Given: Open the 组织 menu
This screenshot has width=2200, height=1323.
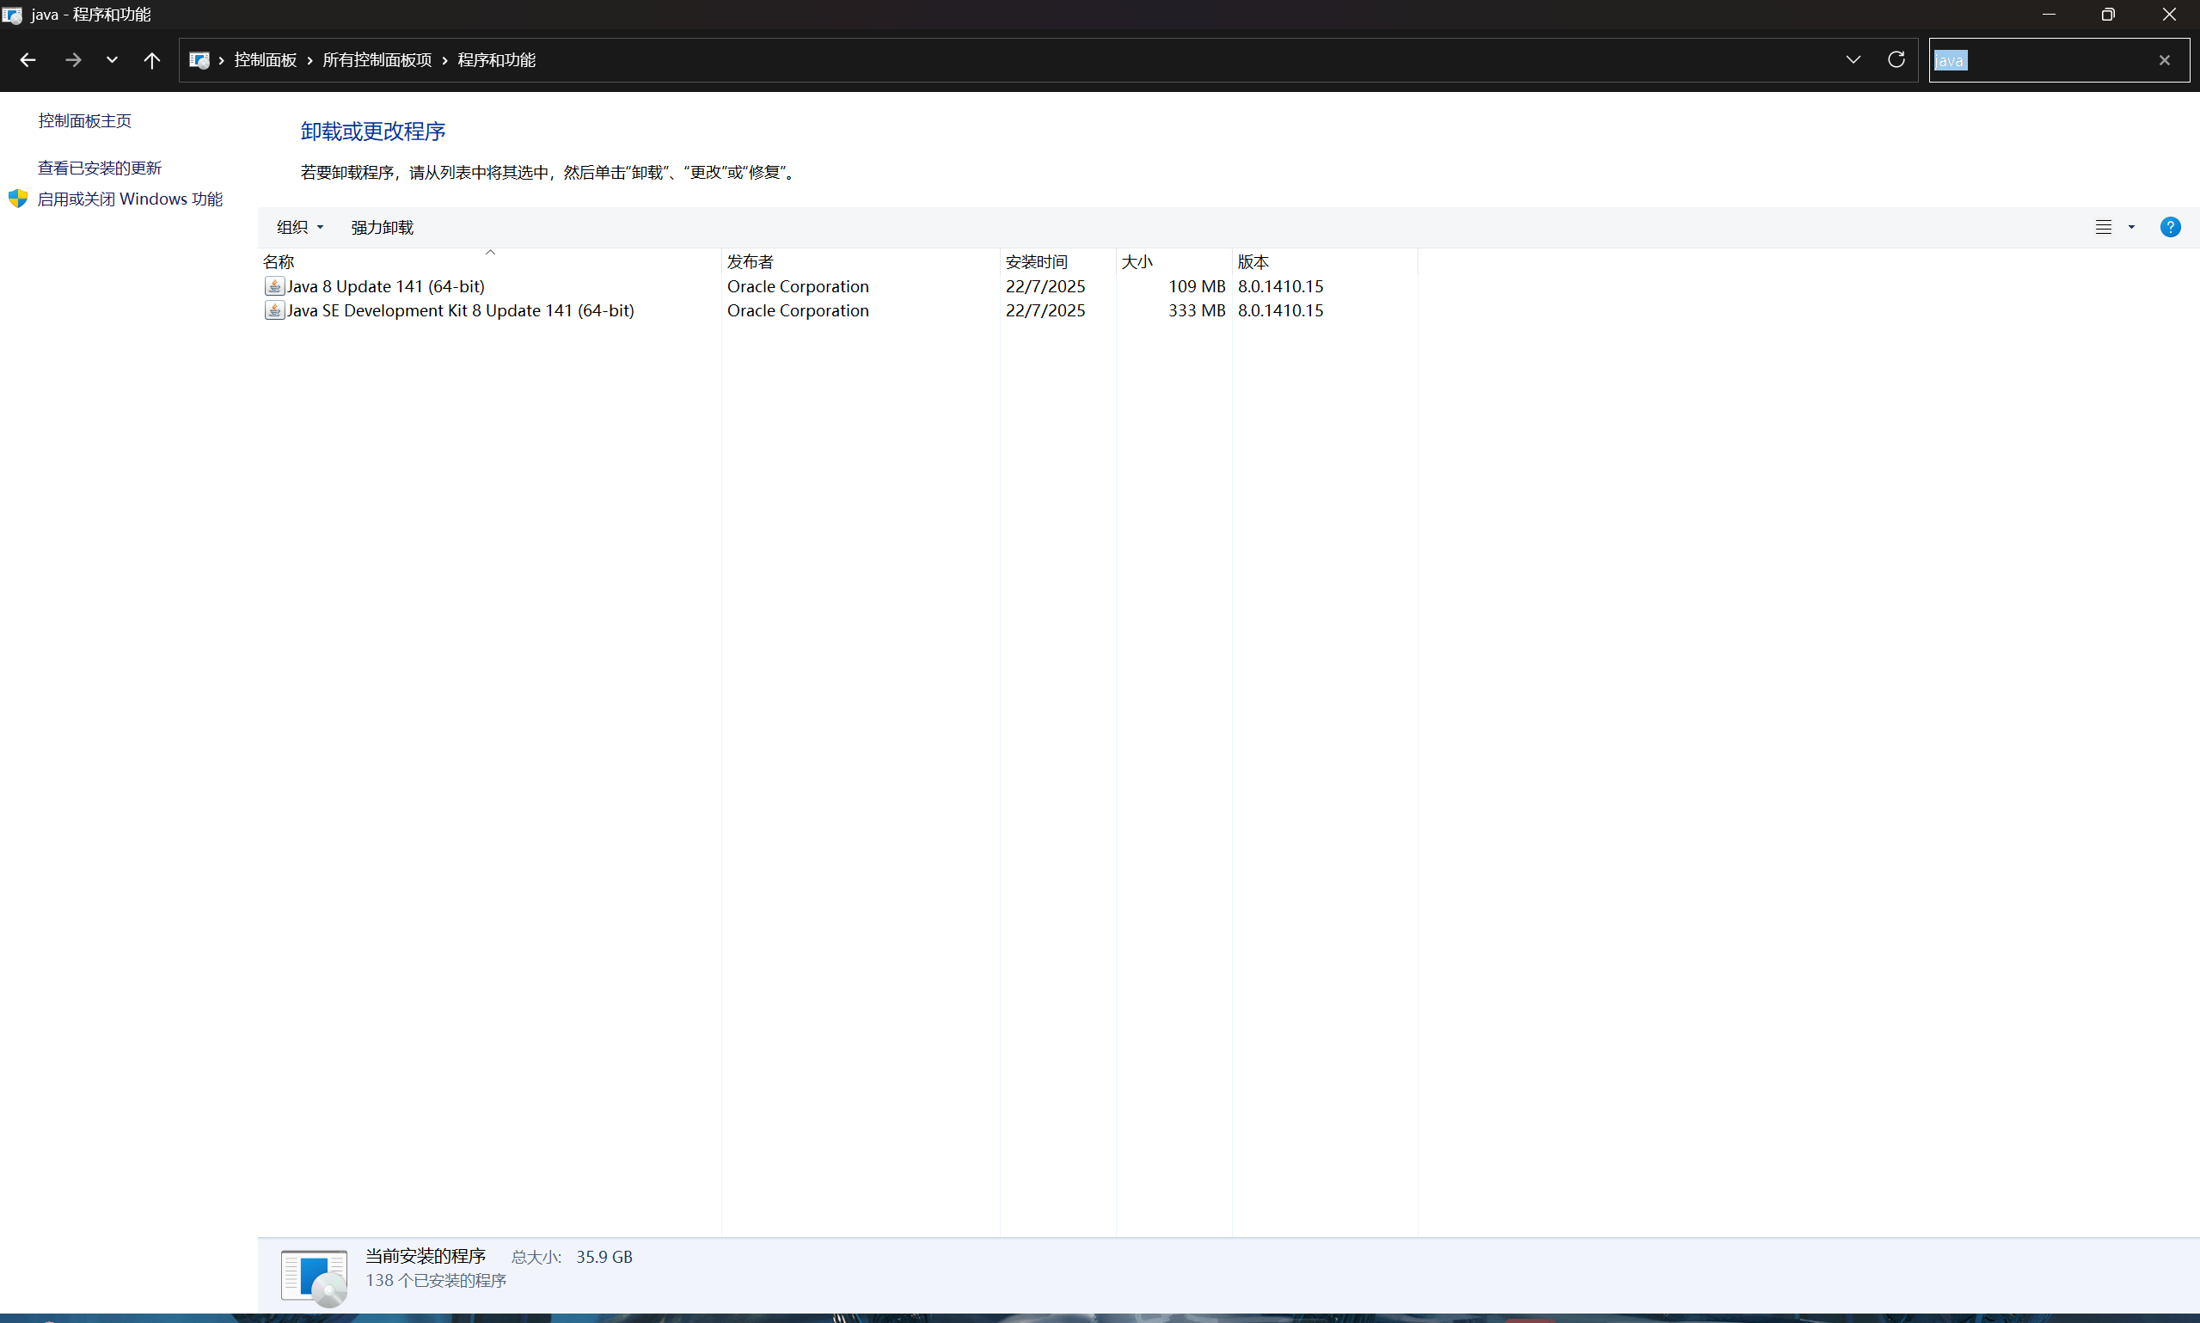Looking at the screenshot, I should (299, 227).
